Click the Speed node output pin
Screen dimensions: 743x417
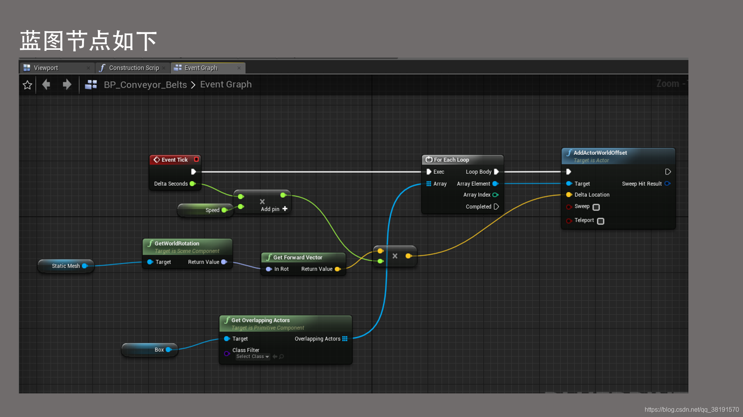224,210
